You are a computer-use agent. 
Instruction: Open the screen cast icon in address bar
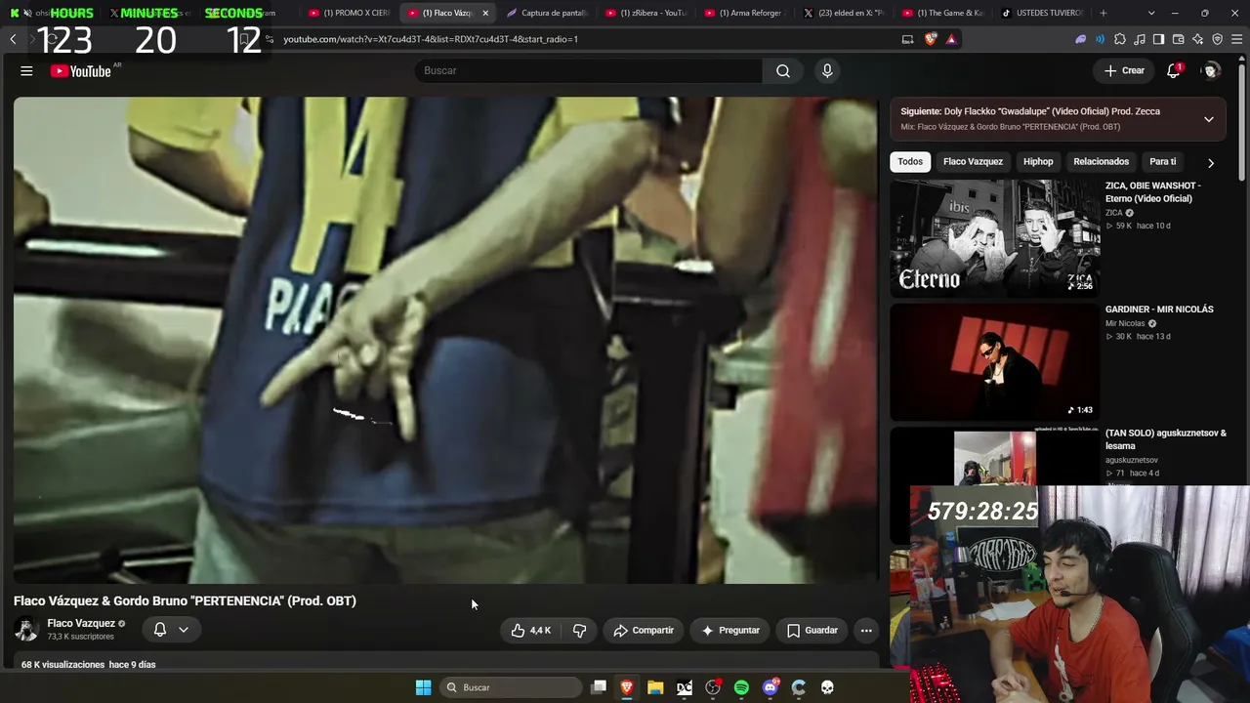pos(907,39)
